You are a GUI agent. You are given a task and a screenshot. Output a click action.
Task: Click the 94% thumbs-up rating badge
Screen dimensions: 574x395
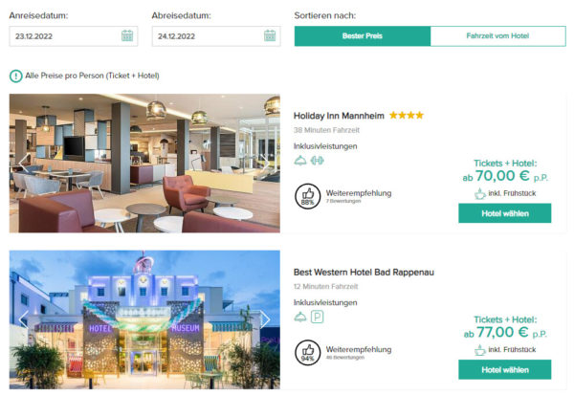pos(307,353)
